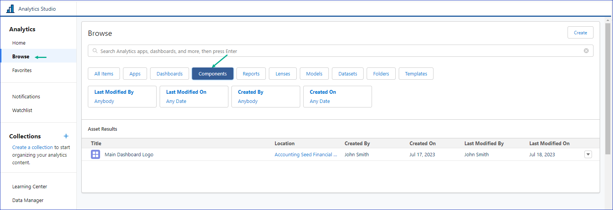Open the Accounting Seed Financial location link
Screen dimensions: 613x210
tap(306, 154)
